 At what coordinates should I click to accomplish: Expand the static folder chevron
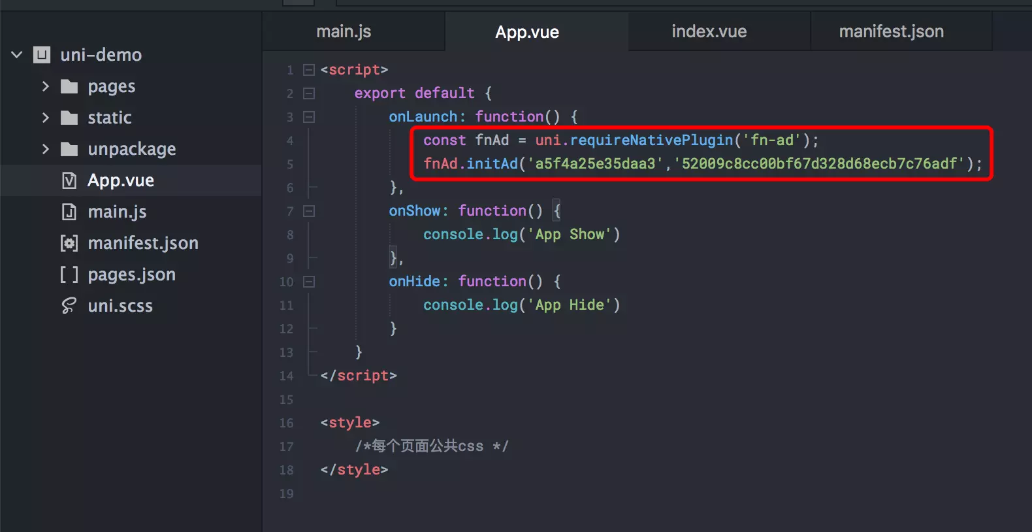(45, 118)
